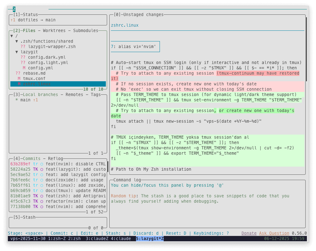Select commit 5ec9ae52 add lazygit config
The height and width of the screenshot is (251, 316).
pos(58,175)
